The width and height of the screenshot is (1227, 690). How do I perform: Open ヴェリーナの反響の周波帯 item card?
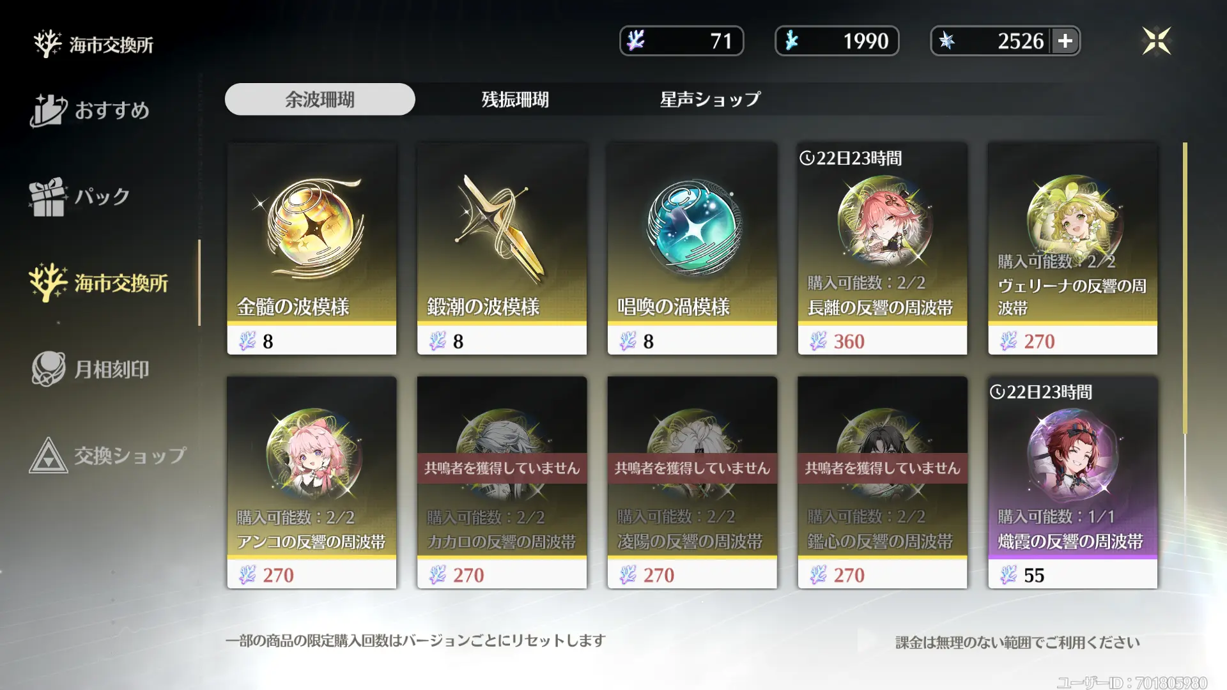click(x=1072, y=248)
